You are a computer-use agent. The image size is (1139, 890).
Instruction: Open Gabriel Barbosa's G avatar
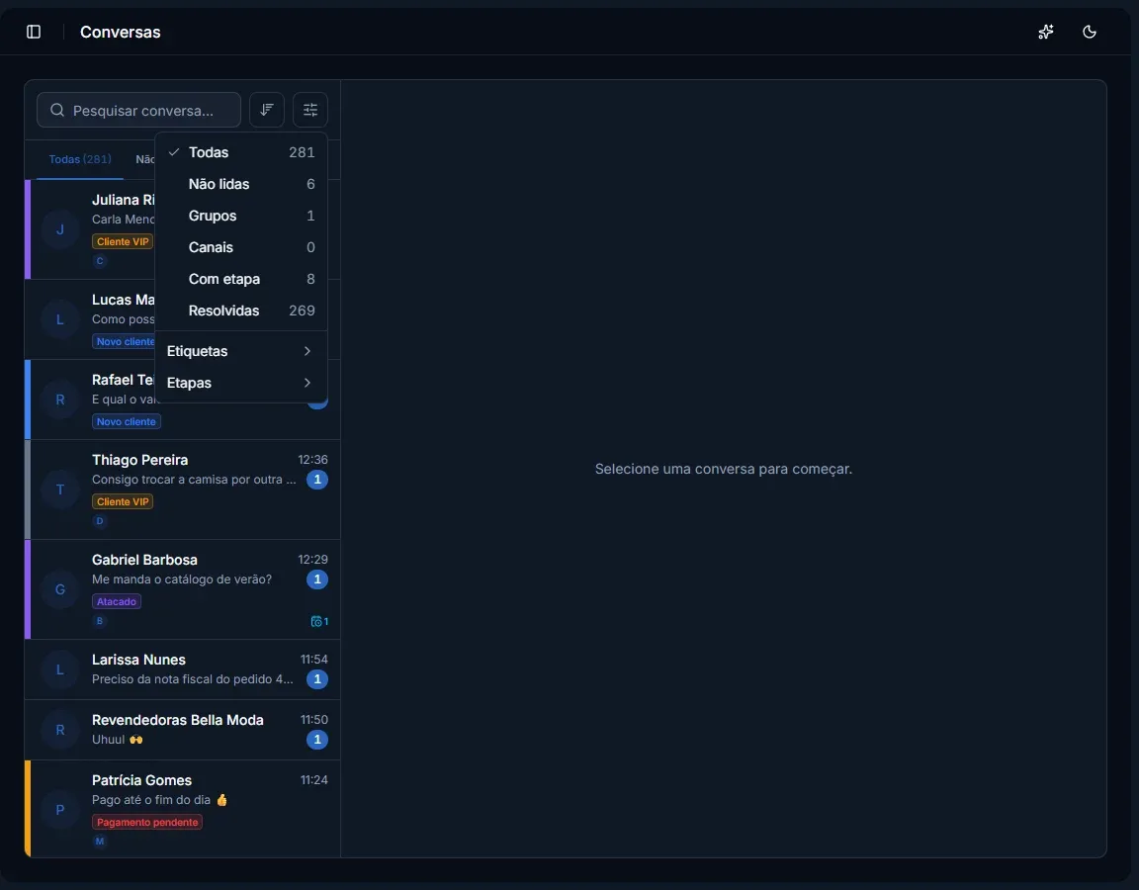coord(60,589)
